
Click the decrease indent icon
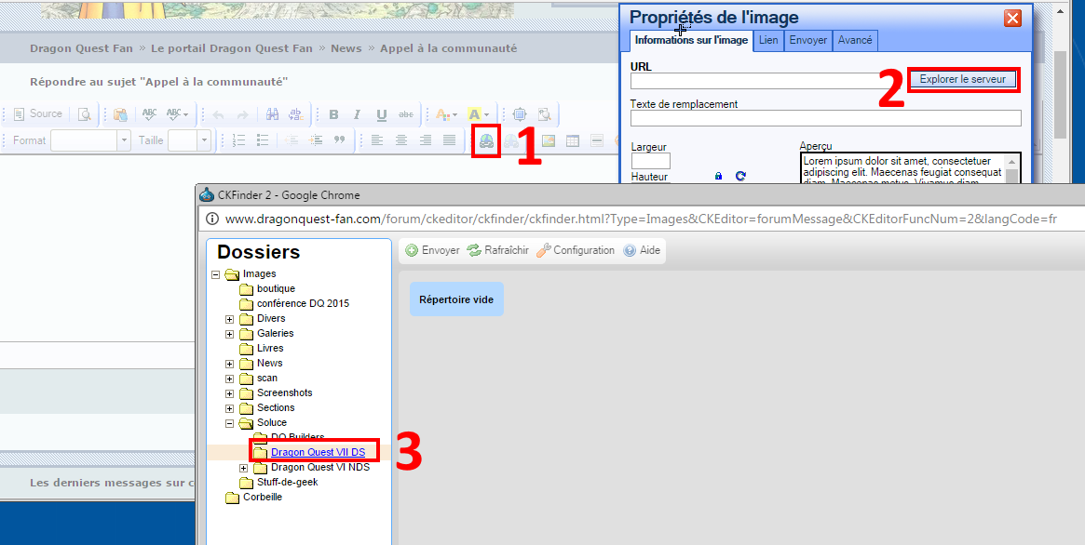[292, 140]
